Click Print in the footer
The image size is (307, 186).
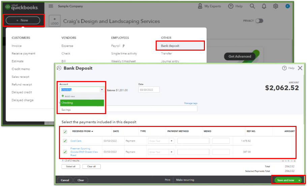point(167,180)
